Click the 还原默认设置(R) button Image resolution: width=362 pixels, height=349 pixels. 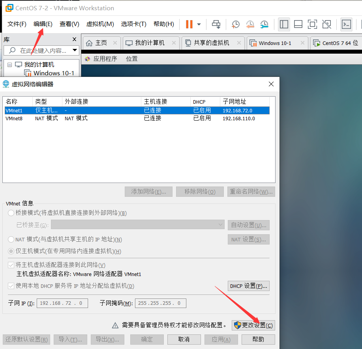[26, 340]
